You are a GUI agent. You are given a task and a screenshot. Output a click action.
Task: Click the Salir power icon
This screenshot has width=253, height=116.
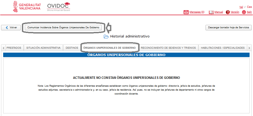[x=244, y=12]
